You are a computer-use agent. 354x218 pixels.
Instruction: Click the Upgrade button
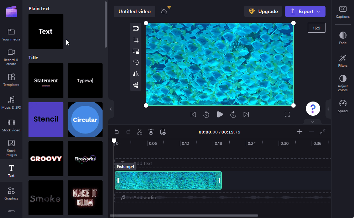point(263,11)
